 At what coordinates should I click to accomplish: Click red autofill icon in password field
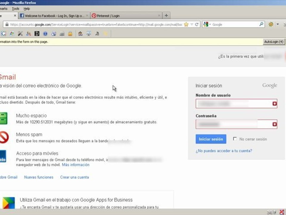tap(274, 124)
